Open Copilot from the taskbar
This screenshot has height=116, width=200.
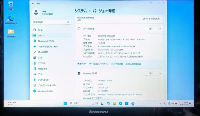(x=108, y=103)
